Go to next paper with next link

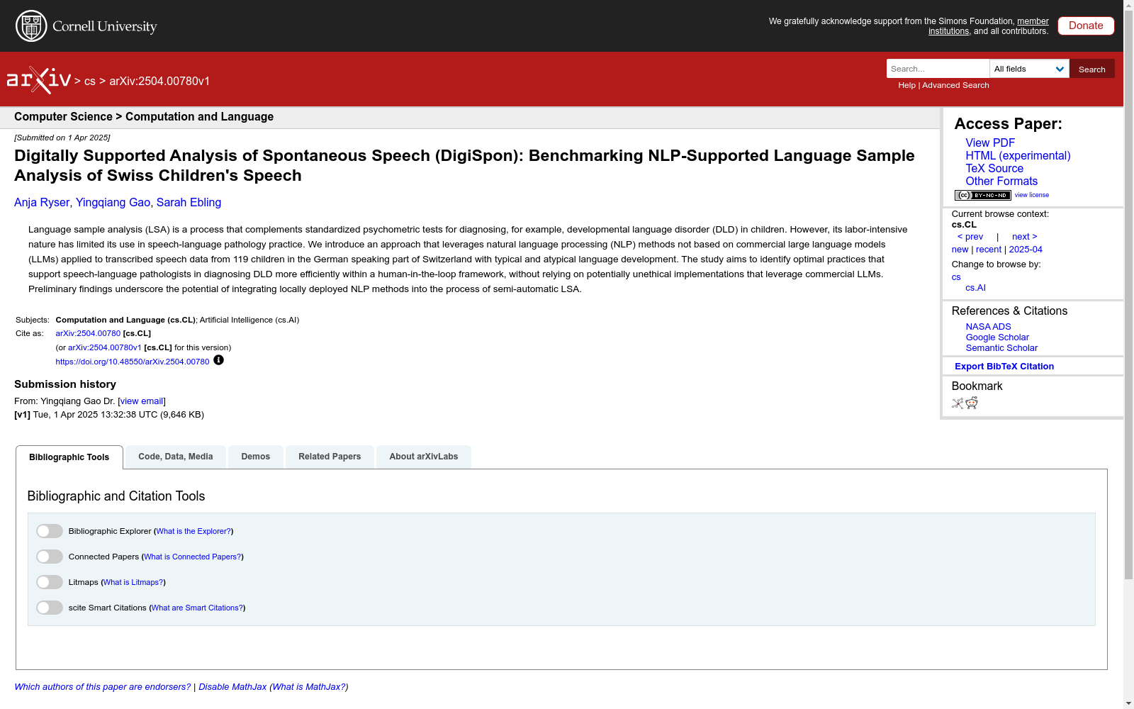1025,237
